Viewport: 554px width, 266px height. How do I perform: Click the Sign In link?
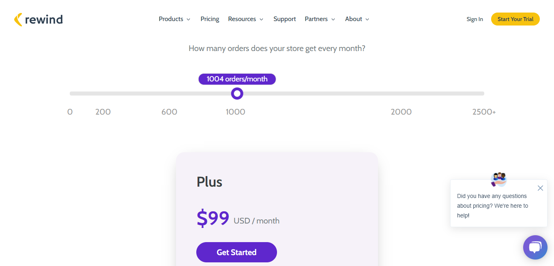click(x=475, y=19)
